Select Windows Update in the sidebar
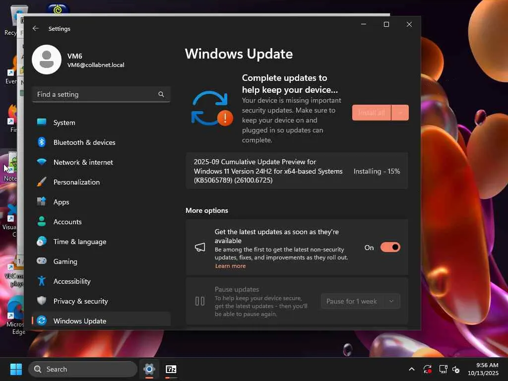 101,321
